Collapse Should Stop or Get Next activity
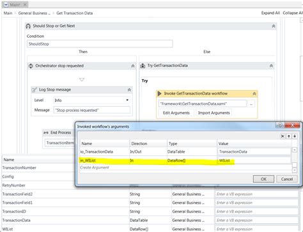 click(x=274, y=26)
